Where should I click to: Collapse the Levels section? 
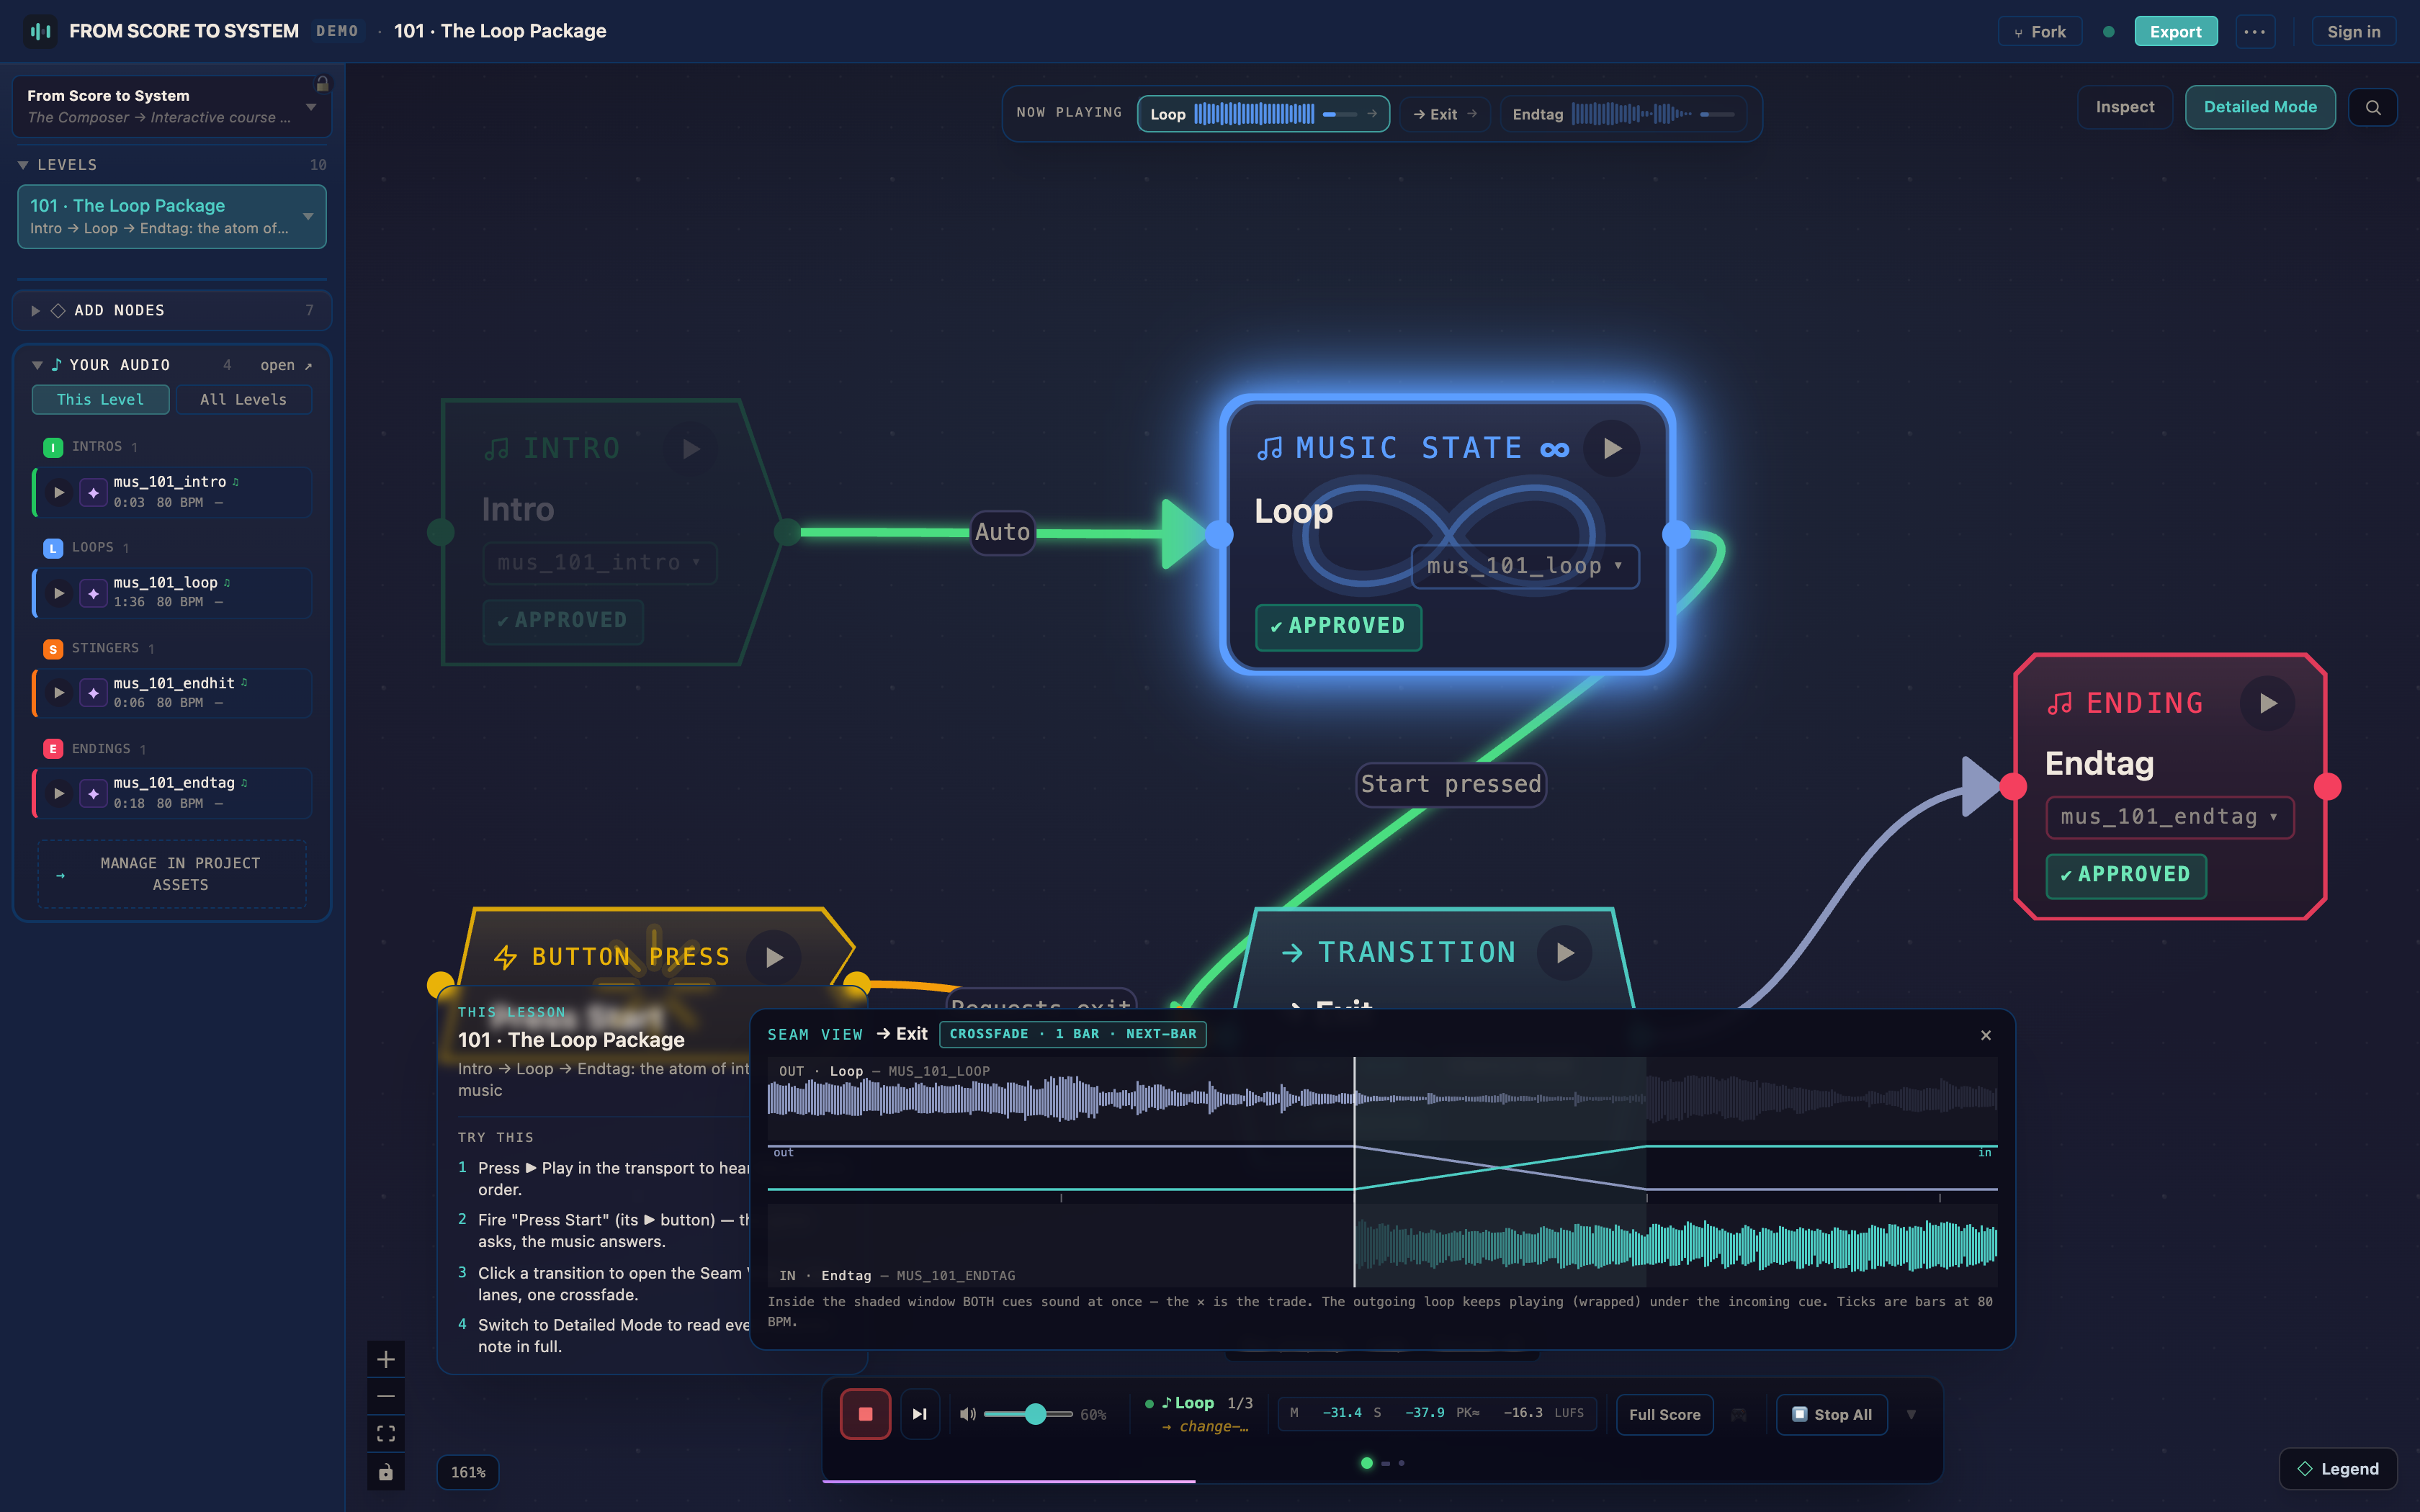[x=23, y=165]
